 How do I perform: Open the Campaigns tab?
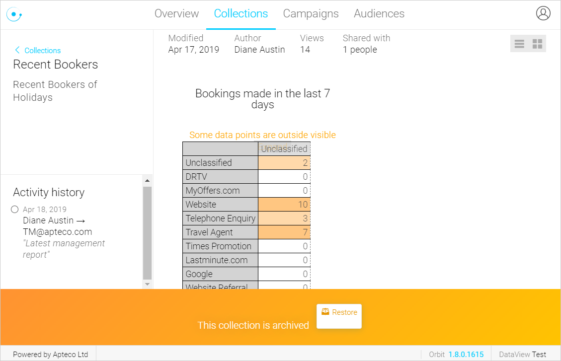tap(311, 13)
